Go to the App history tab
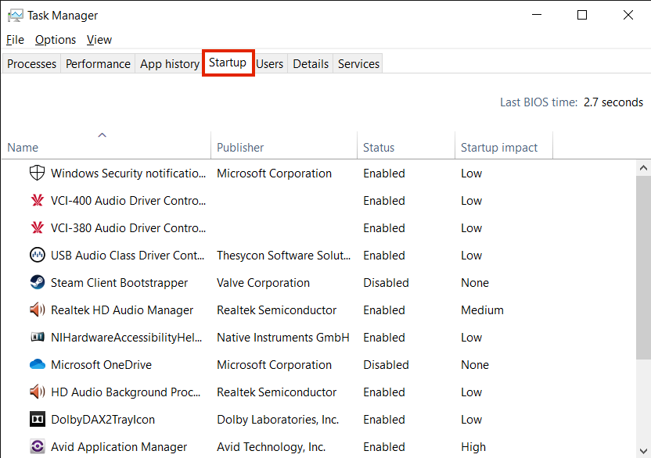651x458 pixels. pos(169,64)
